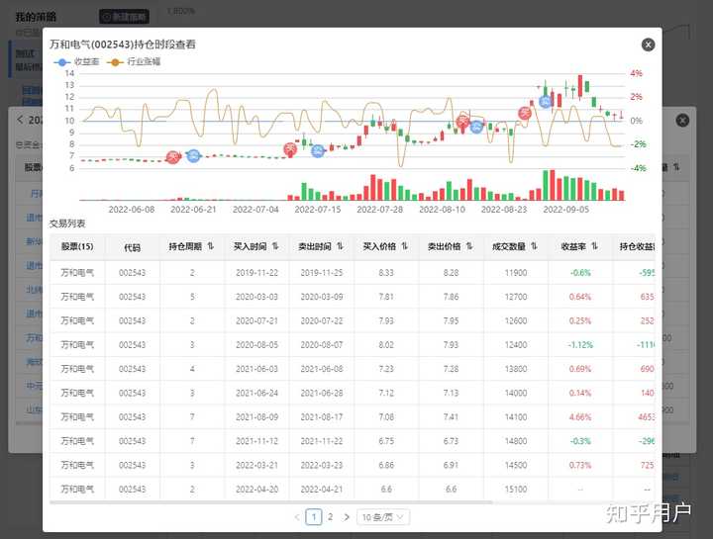Go to next page arrow
This screenshot has width=713, height=539.
[347, 517]
